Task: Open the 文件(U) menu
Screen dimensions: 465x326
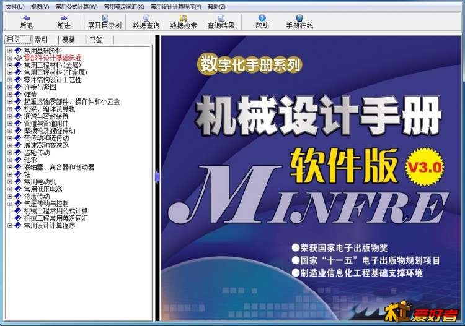Action: (x=15, y=7)
